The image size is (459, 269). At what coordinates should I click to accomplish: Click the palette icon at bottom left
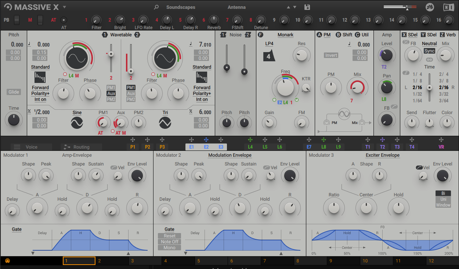pos(7,261)
